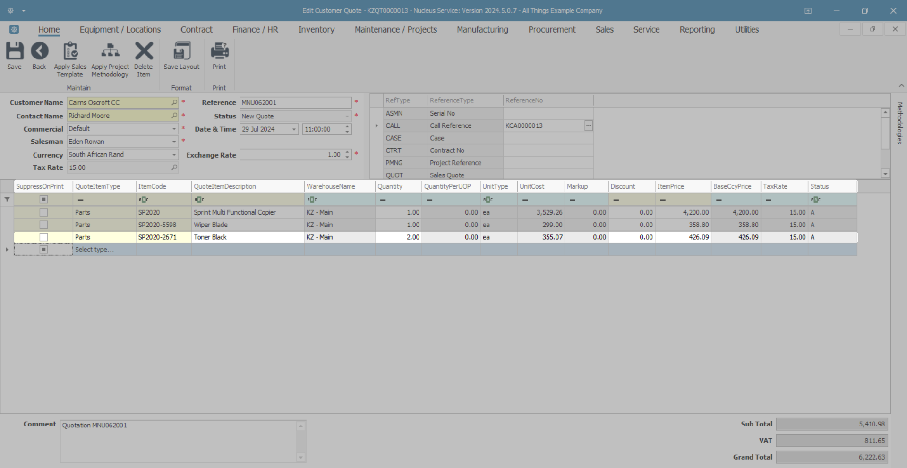Toggle SuppressOnPrint for Wiper Blade row
The height and width of the screenshot is (468, 907).
coord(43,225)
